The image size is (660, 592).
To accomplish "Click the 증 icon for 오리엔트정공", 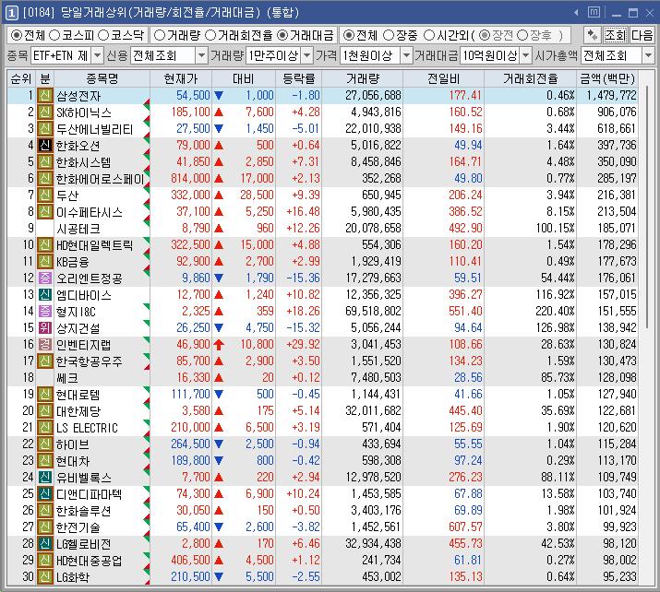I will 45,278.
